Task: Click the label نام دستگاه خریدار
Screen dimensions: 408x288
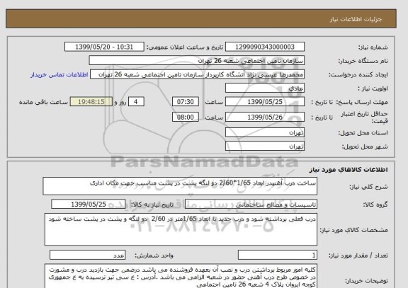Action: [363, 61]
